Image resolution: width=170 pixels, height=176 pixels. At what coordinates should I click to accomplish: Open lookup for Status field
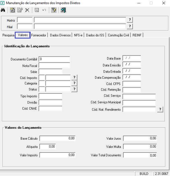point(74,89)
